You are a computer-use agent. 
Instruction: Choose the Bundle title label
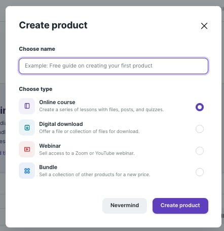tap(48, 167)
